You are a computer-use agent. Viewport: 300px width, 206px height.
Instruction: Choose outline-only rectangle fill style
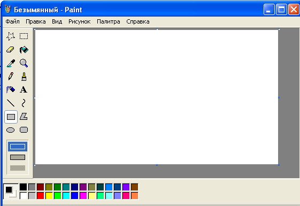point(18,147)
